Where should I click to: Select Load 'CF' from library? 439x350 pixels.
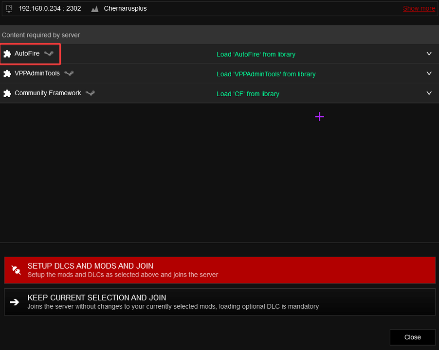pyautogui.click(x=248, y=94)
